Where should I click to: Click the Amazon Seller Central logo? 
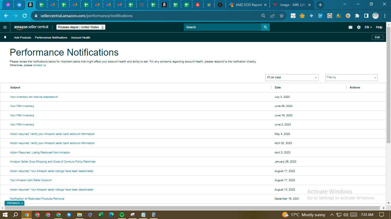coord(31,27)
